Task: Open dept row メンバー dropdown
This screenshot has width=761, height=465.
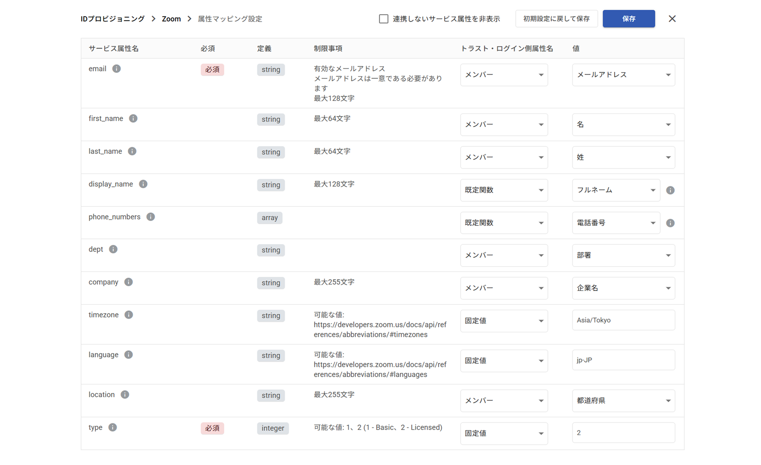Action: point(504,256)
